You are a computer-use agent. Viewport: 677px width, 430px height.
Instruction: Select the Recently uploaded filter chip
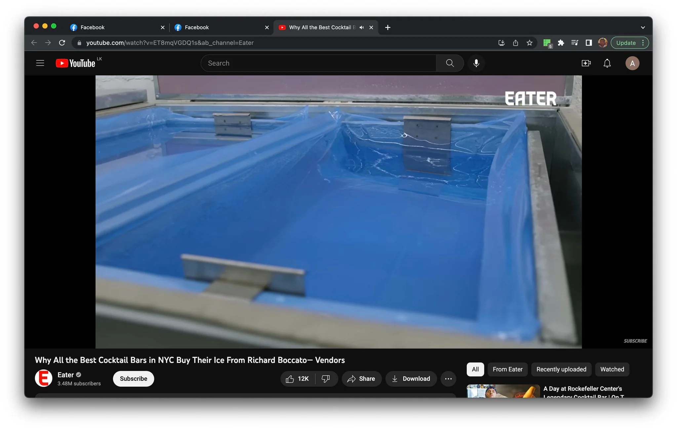[561, 369]
